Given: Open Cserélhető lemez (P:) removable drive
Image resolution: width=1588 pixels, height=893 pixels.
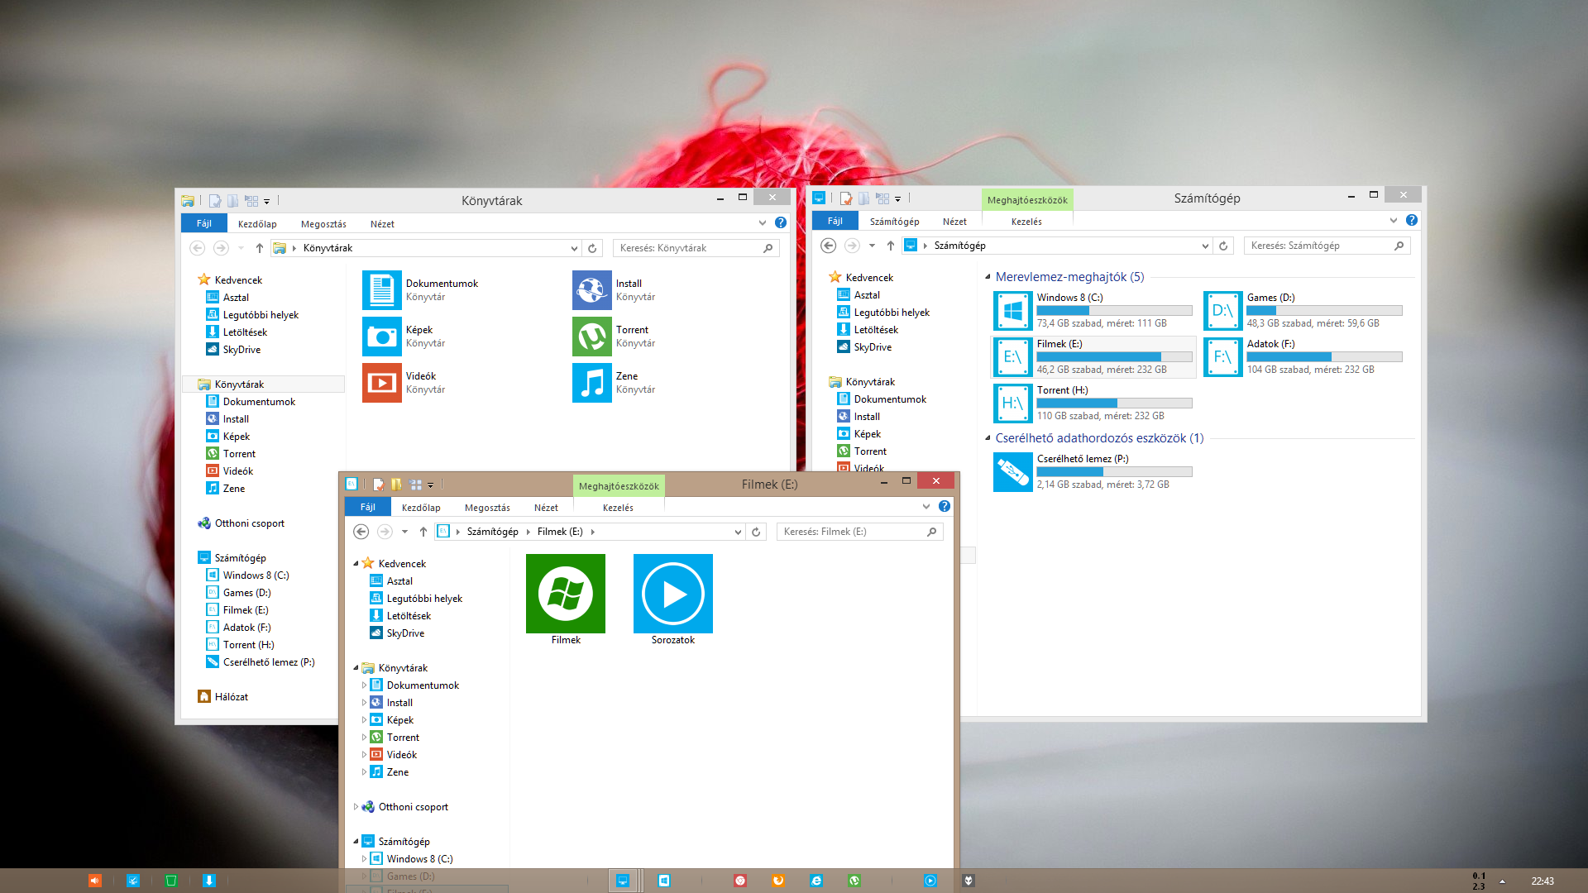Looking at the screenshot, I should [x=1093, y=471].
